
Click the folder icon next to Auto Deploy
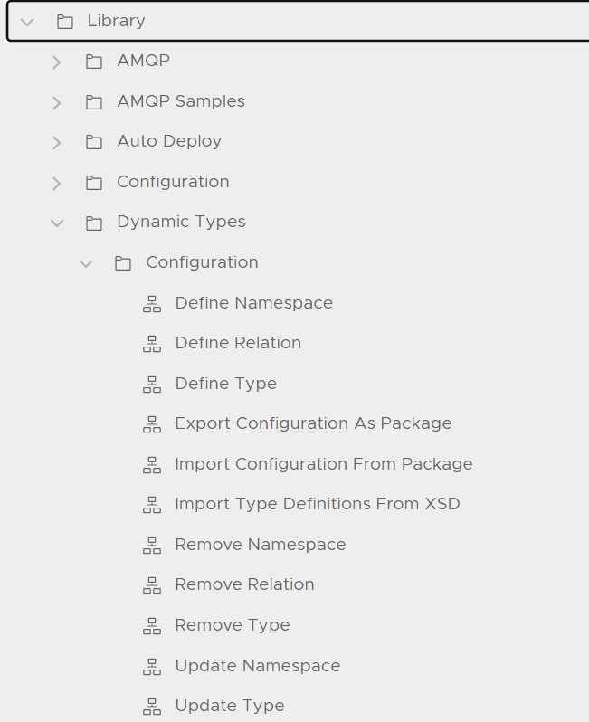click(94, 142)
